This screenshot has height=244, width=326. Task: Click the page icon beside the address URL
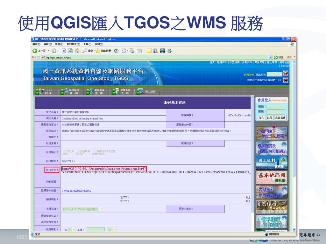43,57
